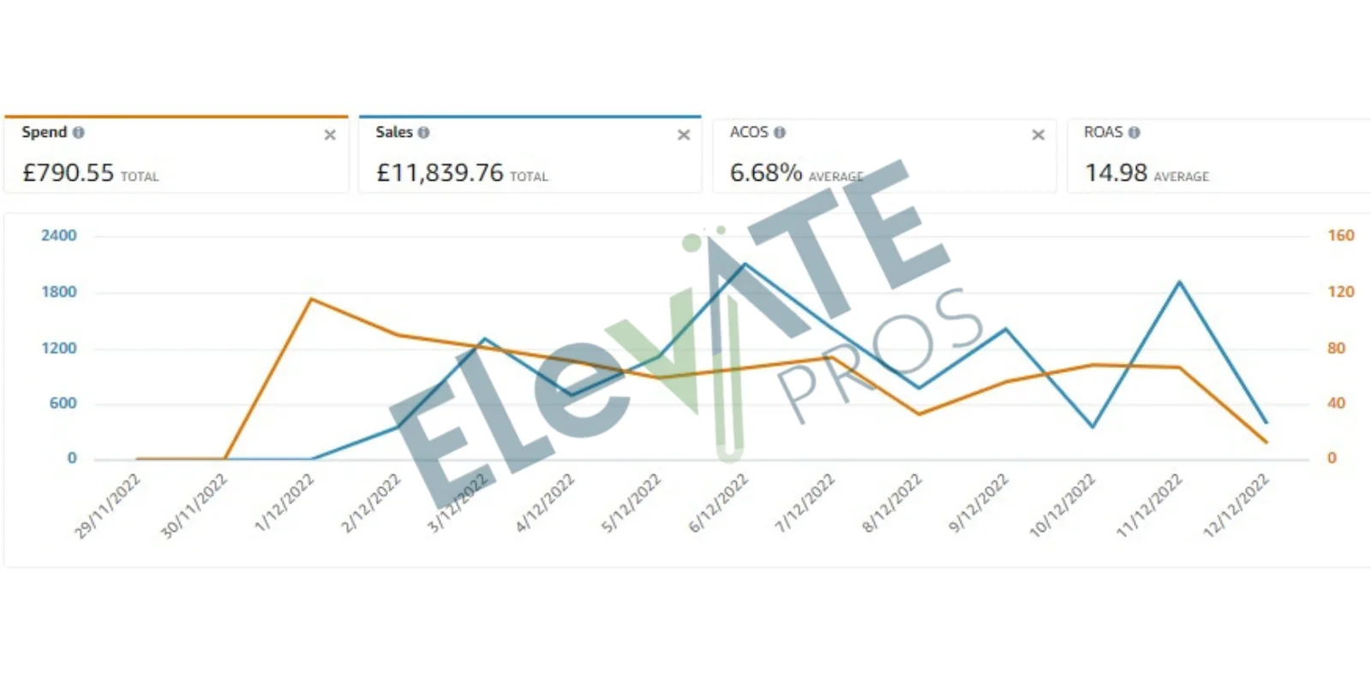Click the £790.55 spend total
The height and width of the screenshot is (685, 1371).
pyautogui.click(x=69, y=173)
